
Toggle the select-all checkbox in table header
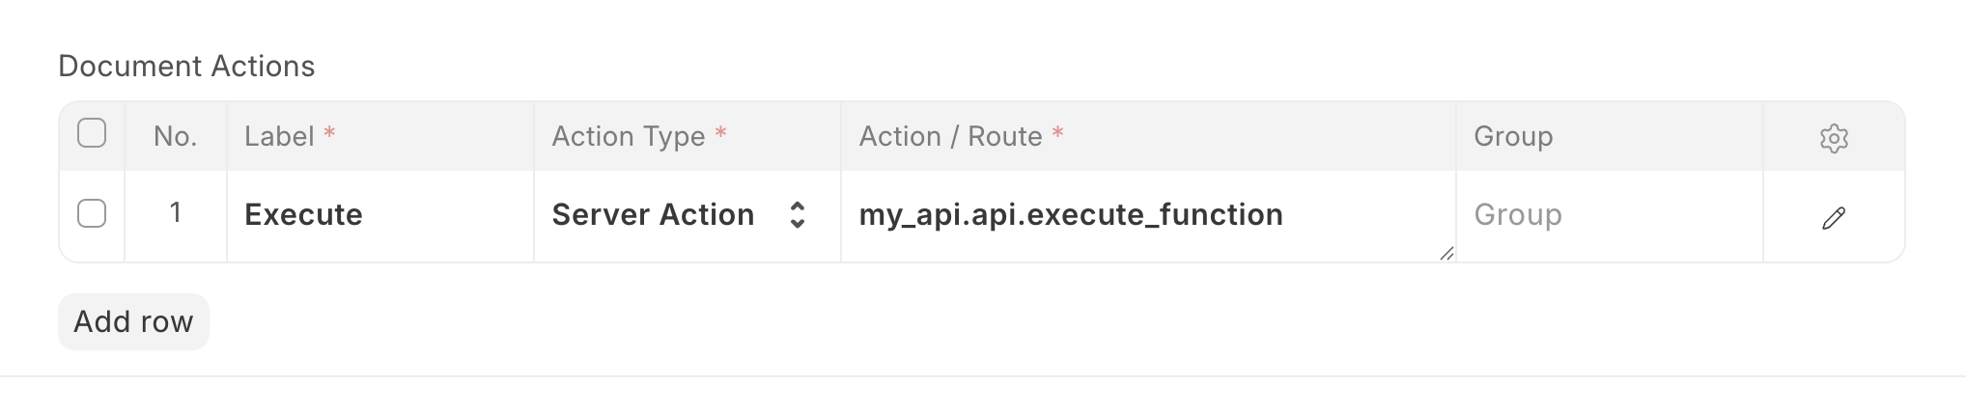[92, 133]
